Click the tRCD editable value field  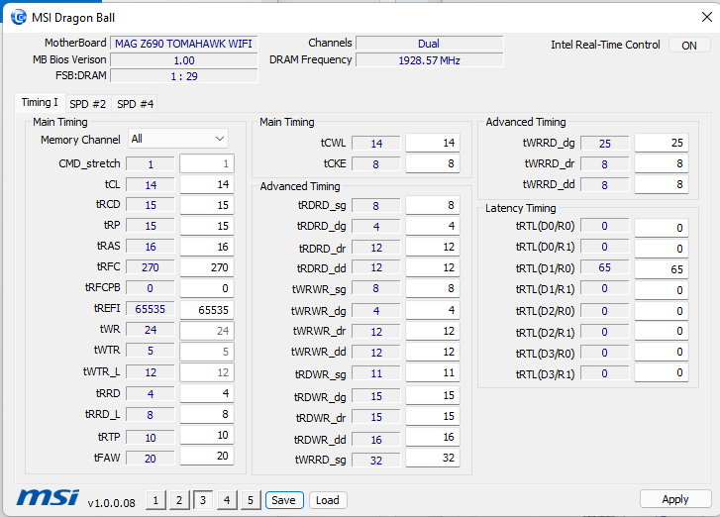click(x=207, y=205)
